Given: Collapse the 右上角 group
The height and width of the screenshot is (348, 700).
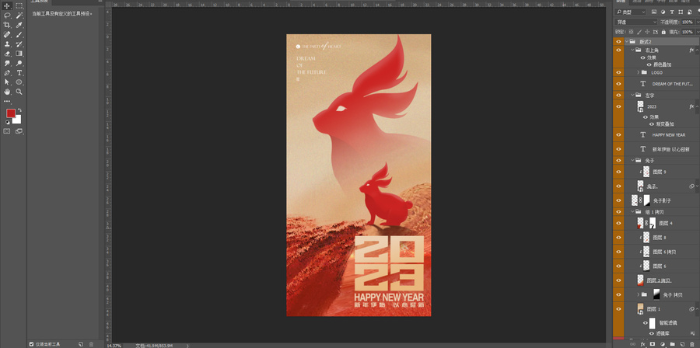Looking at the screenshot, I should point(632,50).
